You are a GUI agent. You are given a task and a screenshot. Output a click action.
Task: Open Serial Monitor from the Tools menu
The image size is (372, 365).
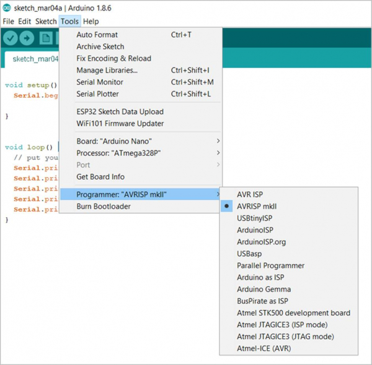click(x=99, y=82)
